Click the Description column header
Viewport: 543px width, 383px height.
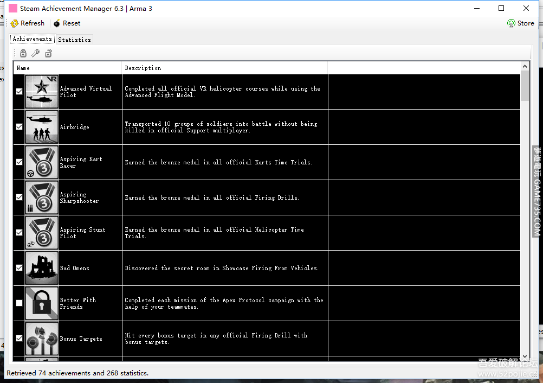pos(225,68)
